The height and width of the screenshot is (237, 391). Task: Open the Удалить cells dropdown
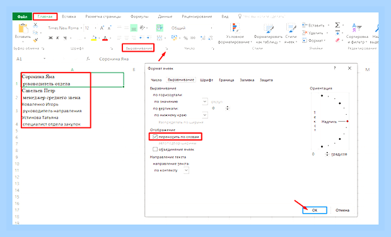click(x=327, y=33)
